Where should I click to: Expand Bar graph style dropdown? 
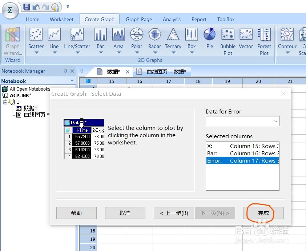coord(101,52)
